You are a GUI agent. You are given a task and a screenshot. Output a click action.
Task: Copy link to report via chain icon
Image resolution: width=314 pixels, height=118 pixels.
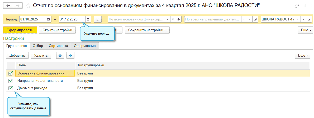coord(297,6)
